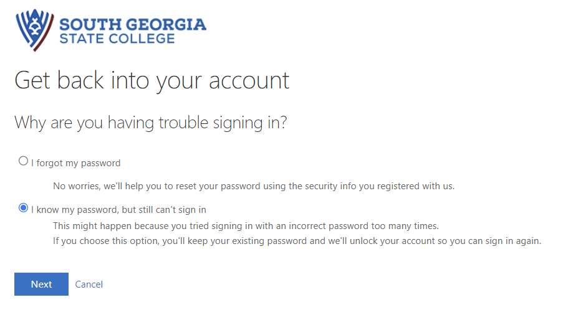Screen dimensions: 586x310
Task: Click the South Georgia State College shield emblem
Action: pyautogui.click(x=34, y=31)
